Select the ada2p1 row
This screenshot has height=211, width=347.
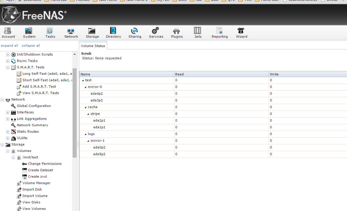pos(213,120)
